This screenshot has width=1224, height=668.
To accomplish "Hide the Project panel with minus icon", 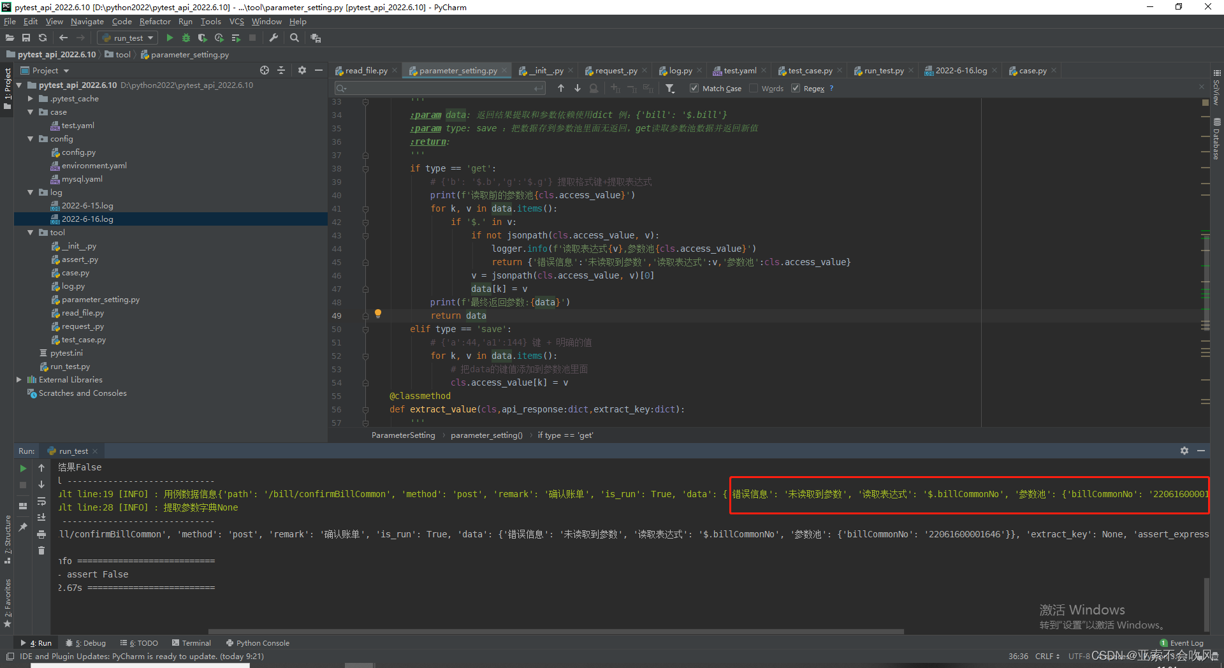I will click(319, 70).
